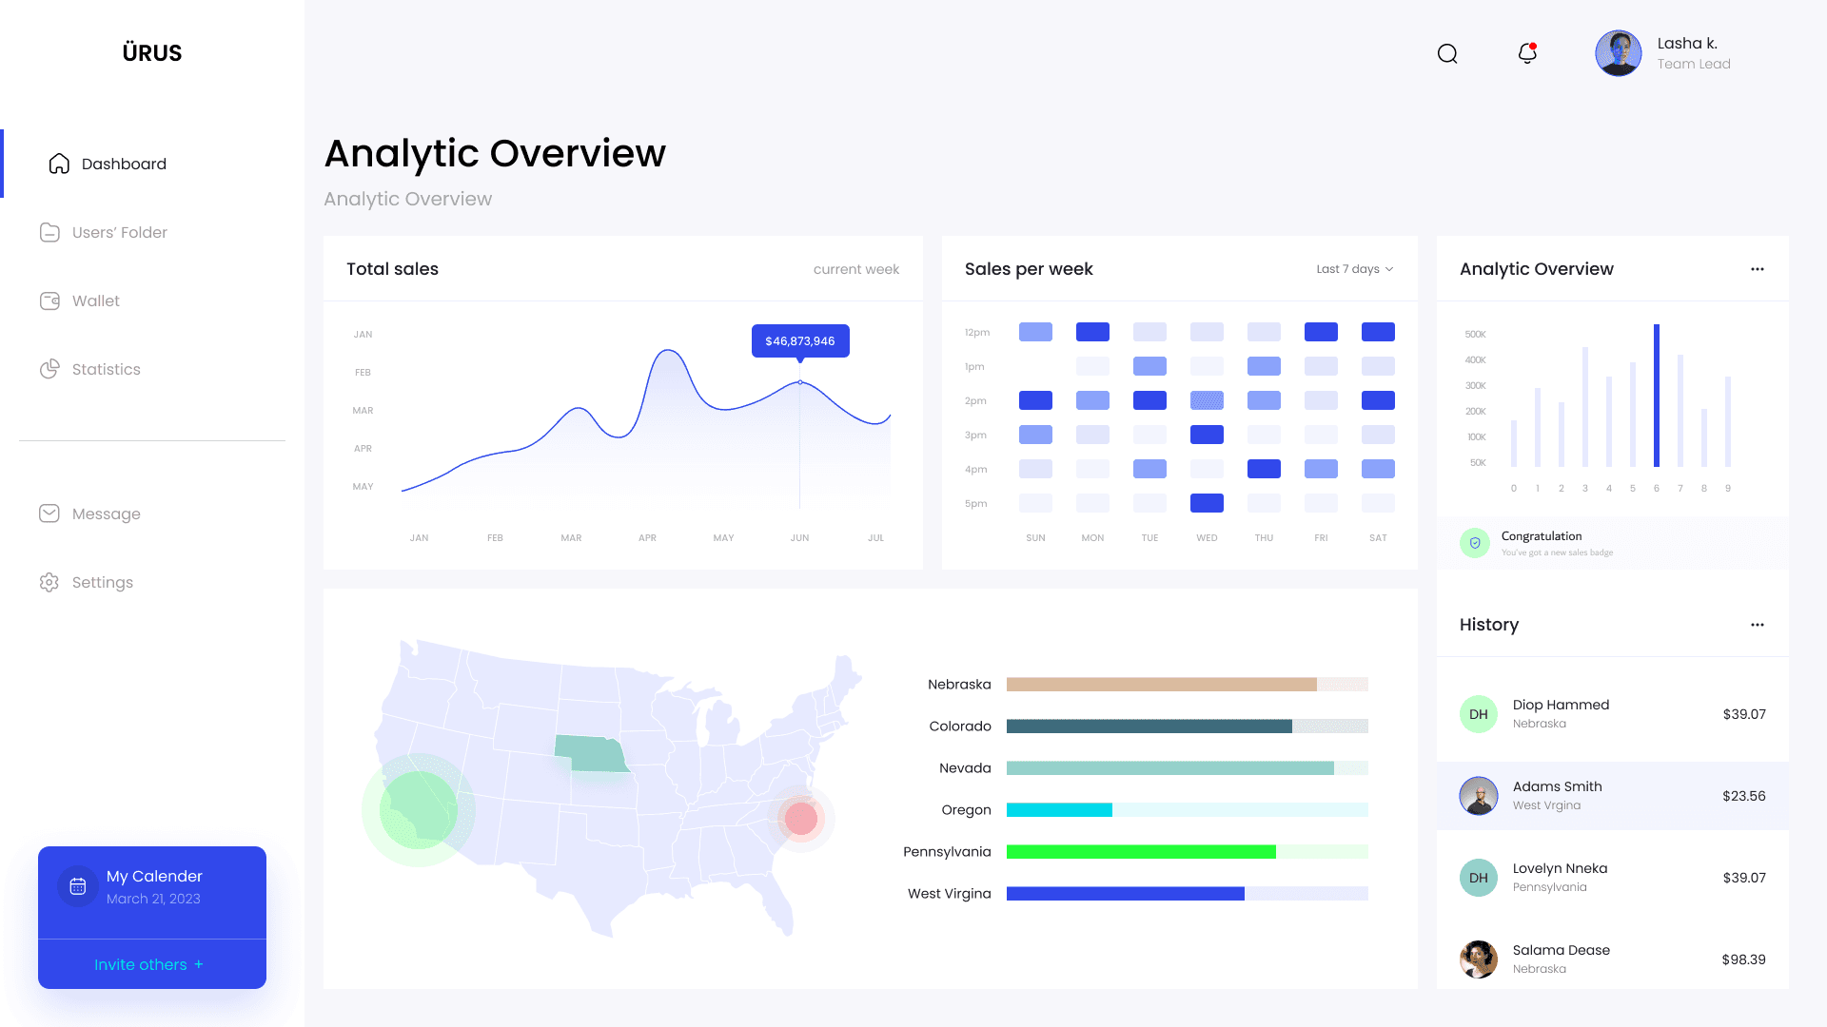Click the Wallet icon in sidebar

[49, 300]
